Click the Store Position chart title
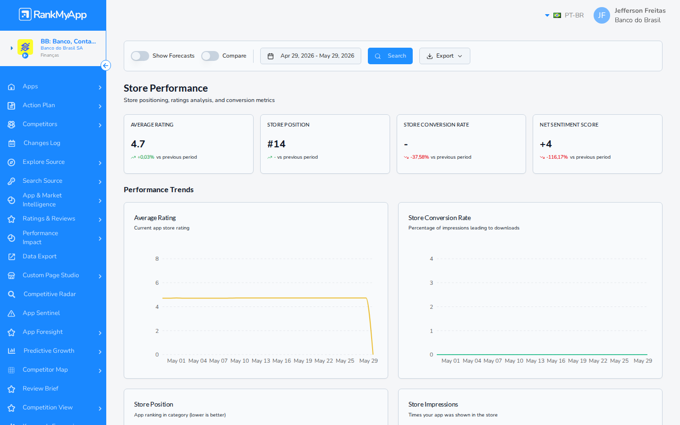Viewport: 680px width, 425px height. pos(153,405)
